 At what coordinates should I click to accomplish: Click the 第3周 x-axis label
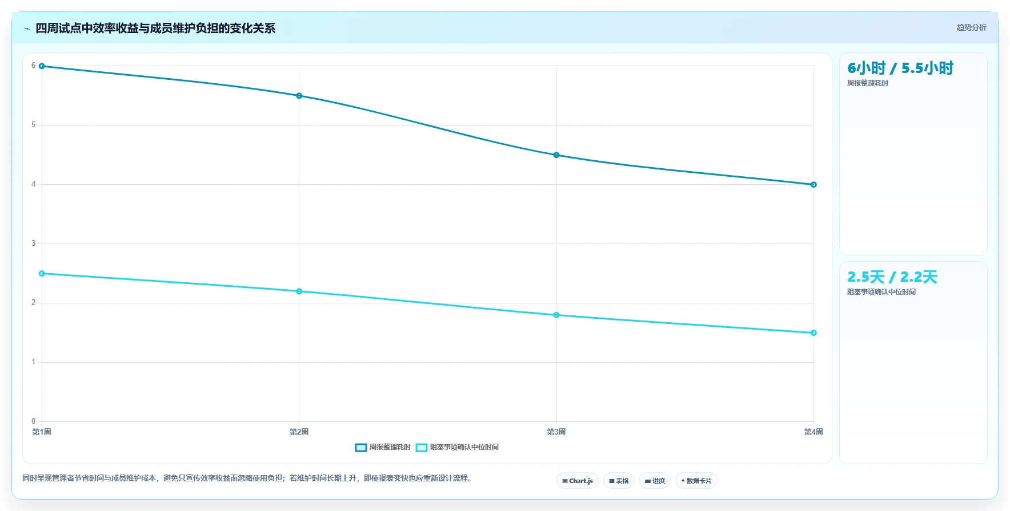point(556,432)
